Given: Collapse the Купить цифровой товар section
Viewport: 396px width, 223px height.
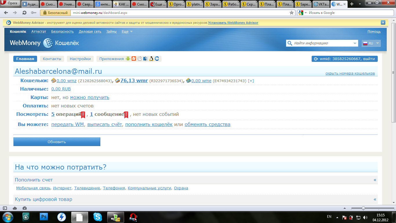Looking at the screenshot, I should pos(375,199).
